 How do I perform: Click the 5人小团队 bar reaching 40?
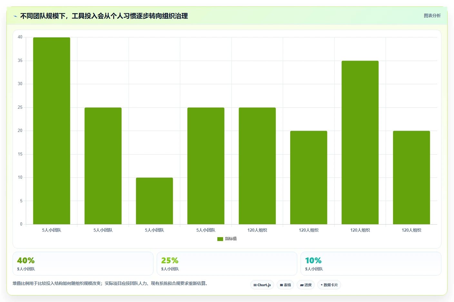coord(52,131)
